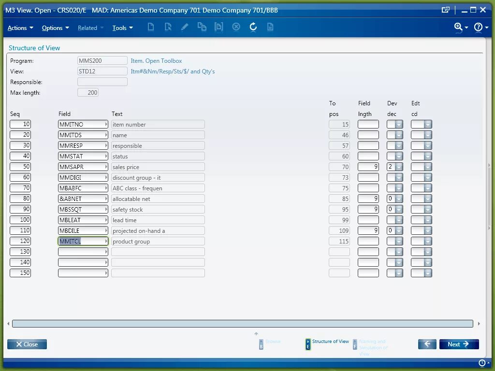This screenshot has width=495, height=371.
Task: Click the pop-out window icon in title bar
Action: click(x=445, y=10)
